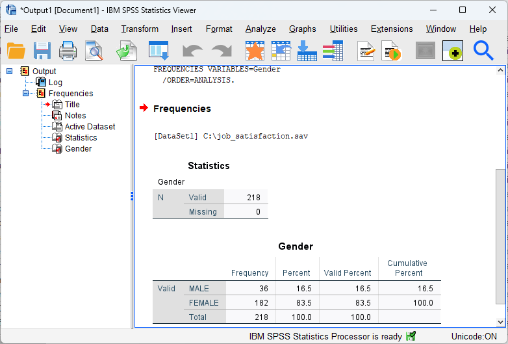This screenshot has height=344, width=508.
Task: Select Gender in the outline tree
Action: tap(78, 148)
